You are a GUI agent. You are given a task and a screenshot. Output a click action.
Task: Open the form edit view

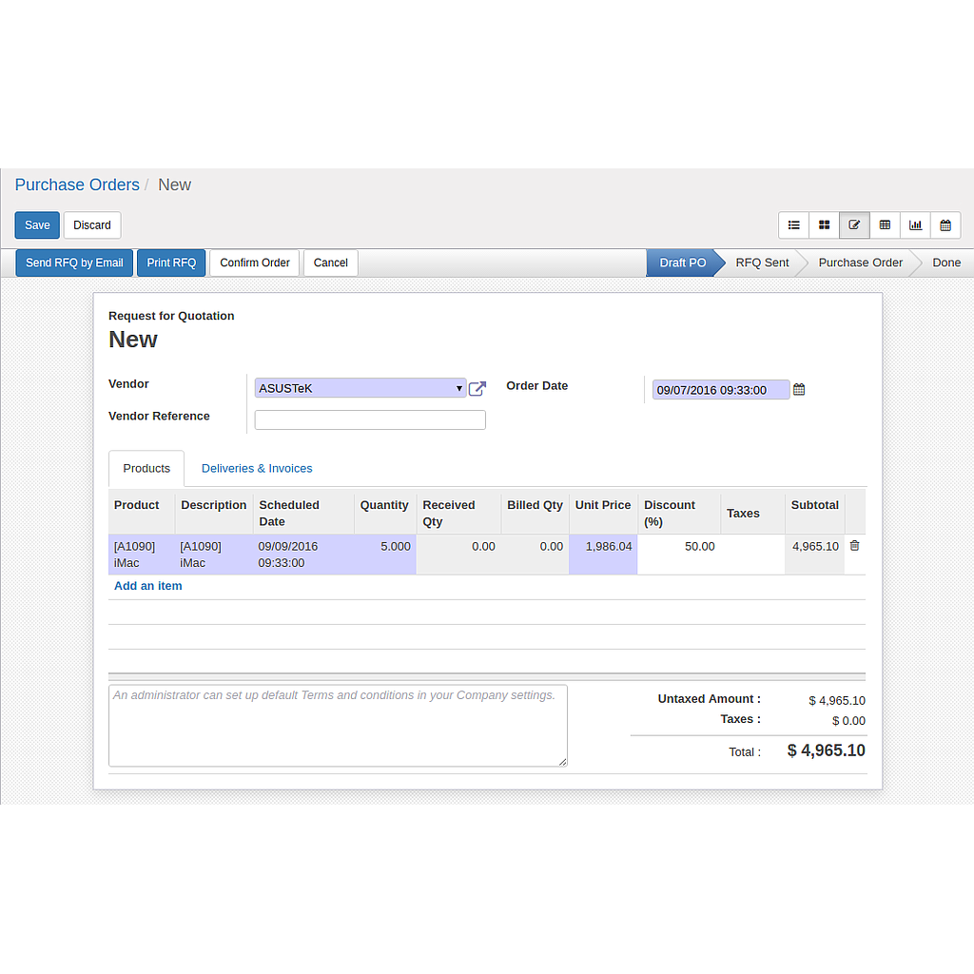click(854, 225)
